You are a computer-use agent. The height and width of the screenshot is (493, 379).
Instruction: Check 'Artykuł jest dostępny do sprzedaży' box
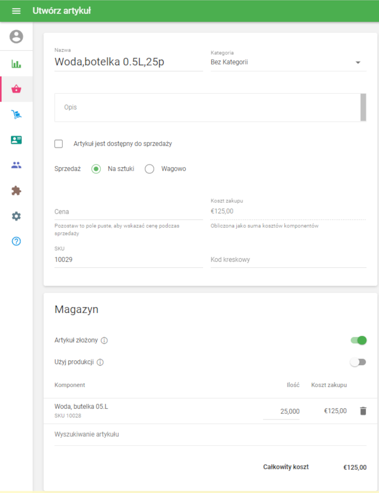pos(58,143)
